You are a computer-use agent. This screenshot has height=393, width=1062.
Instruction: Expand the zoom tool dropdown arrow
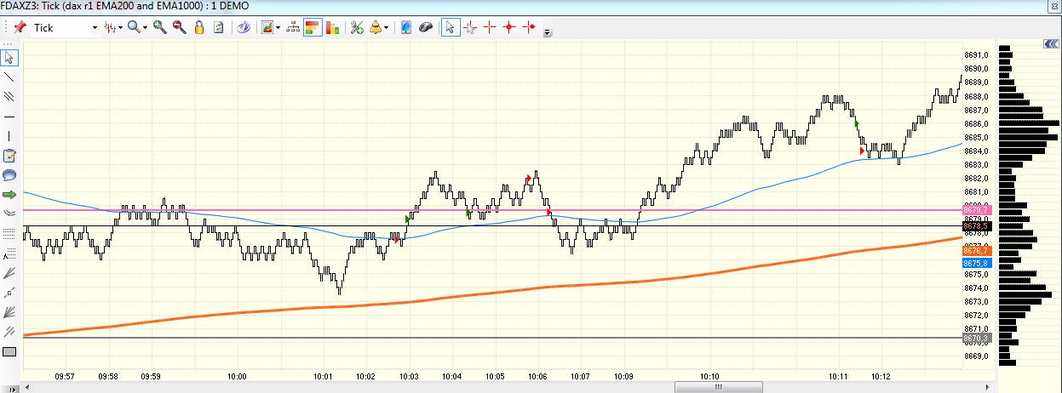click(x=146, y=27)
